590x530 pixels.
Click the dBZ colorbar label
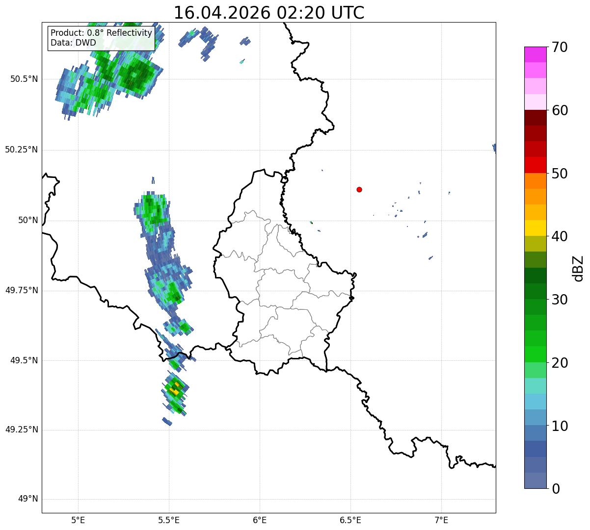point(578,268)
